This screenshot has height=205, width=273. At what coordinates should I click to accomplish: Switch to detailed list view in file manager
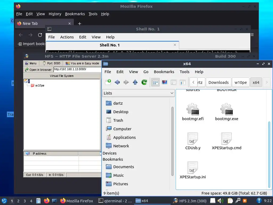tap(182, 82)
